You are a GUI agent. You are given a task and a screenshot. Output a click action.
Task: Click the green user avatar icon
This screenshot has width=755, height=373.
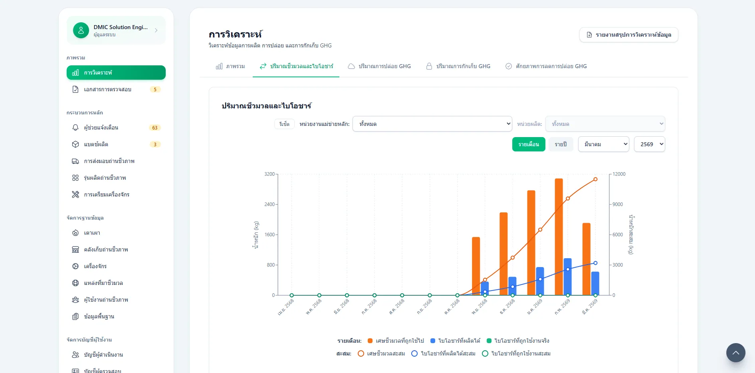point(81,30)
